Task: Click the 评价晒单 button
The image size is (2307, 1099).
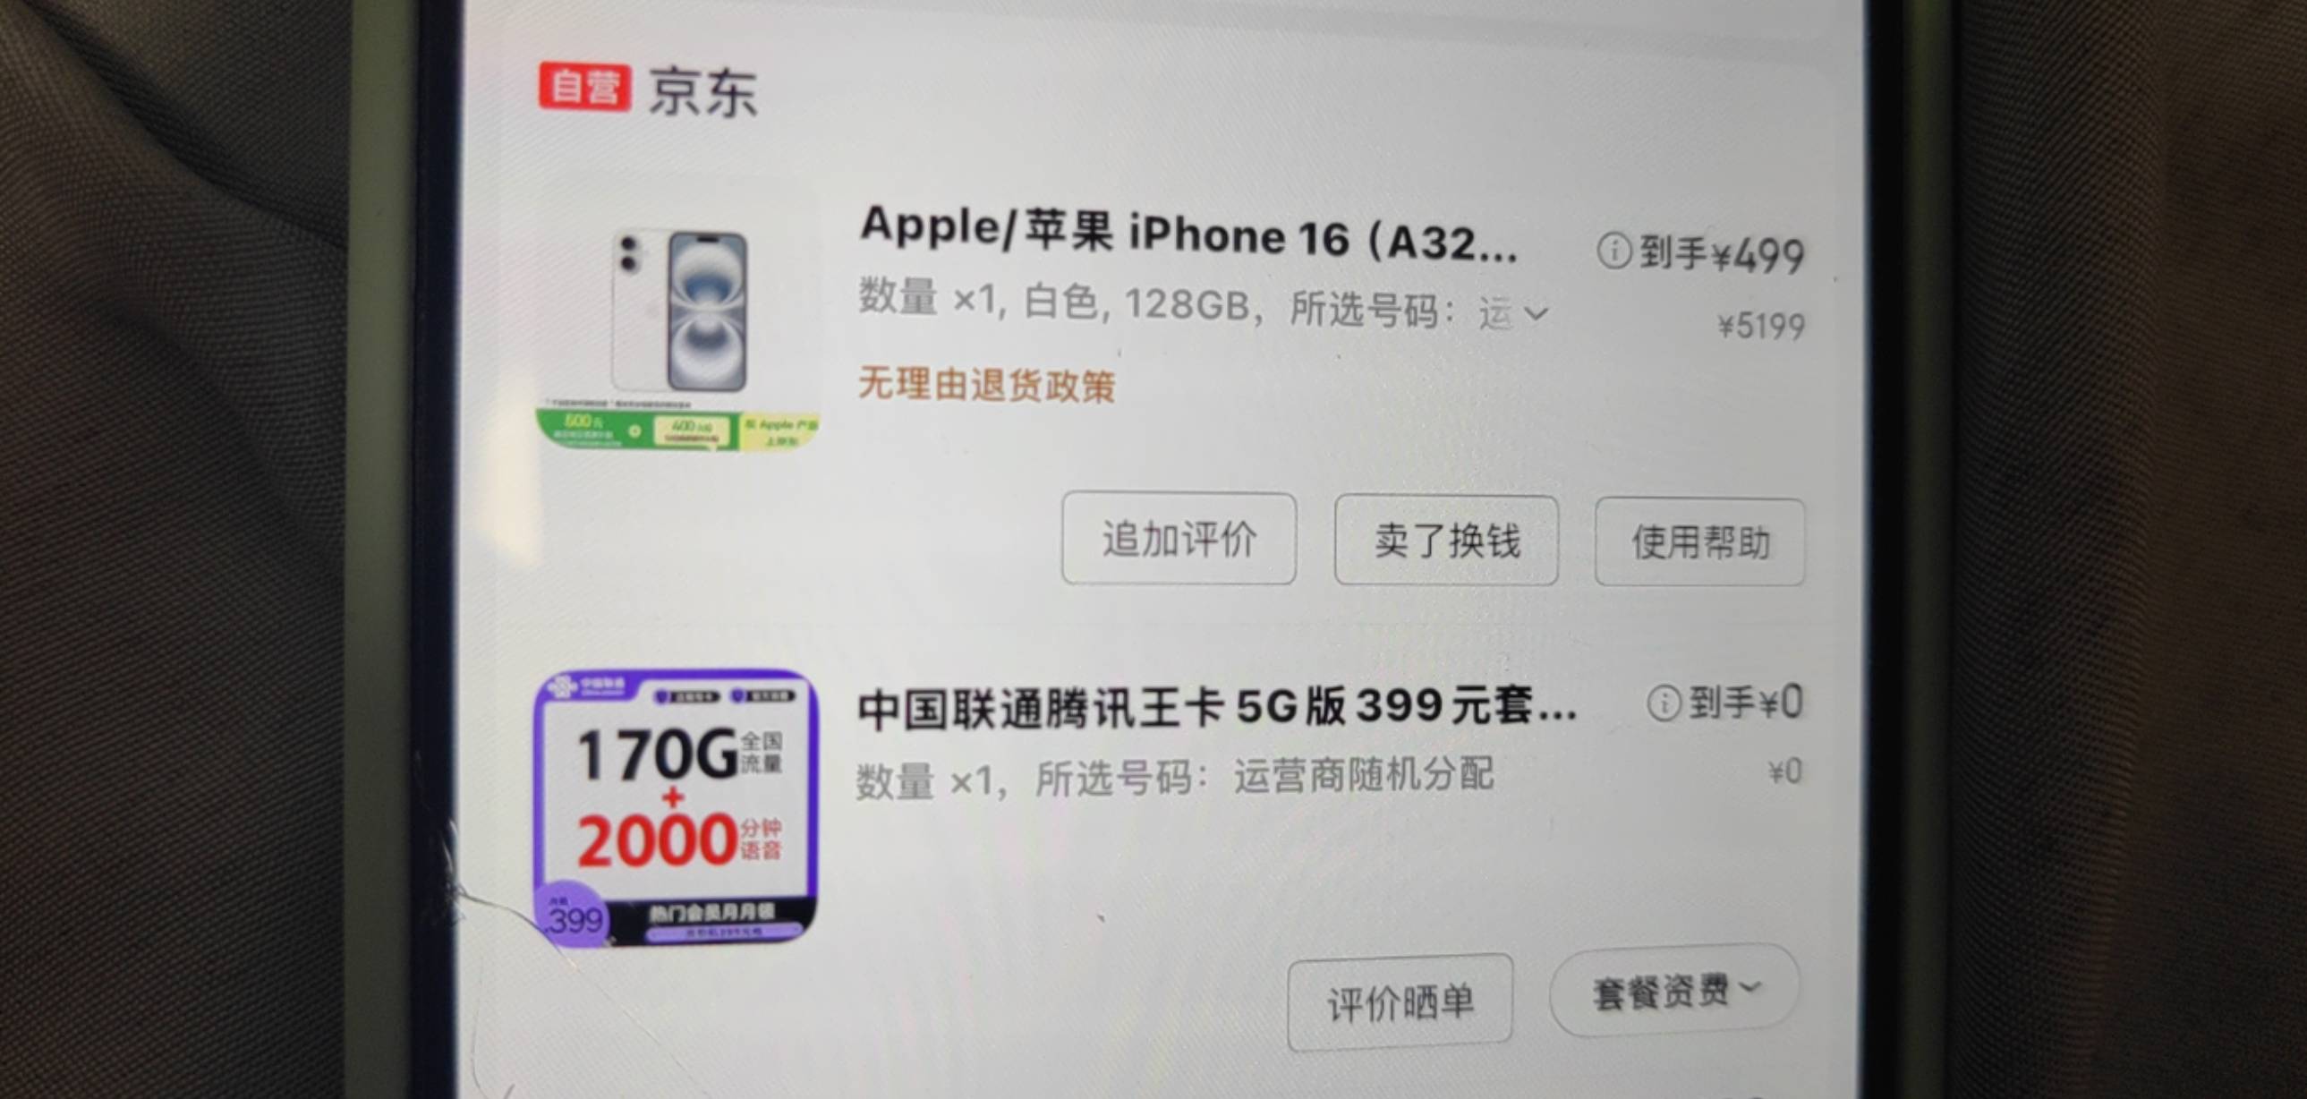Action: [1400, 1002]
